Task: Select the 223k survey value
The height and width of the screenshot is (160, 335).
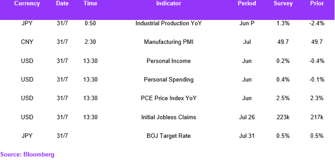Action: pyautogui.click(x=283, y=117)
